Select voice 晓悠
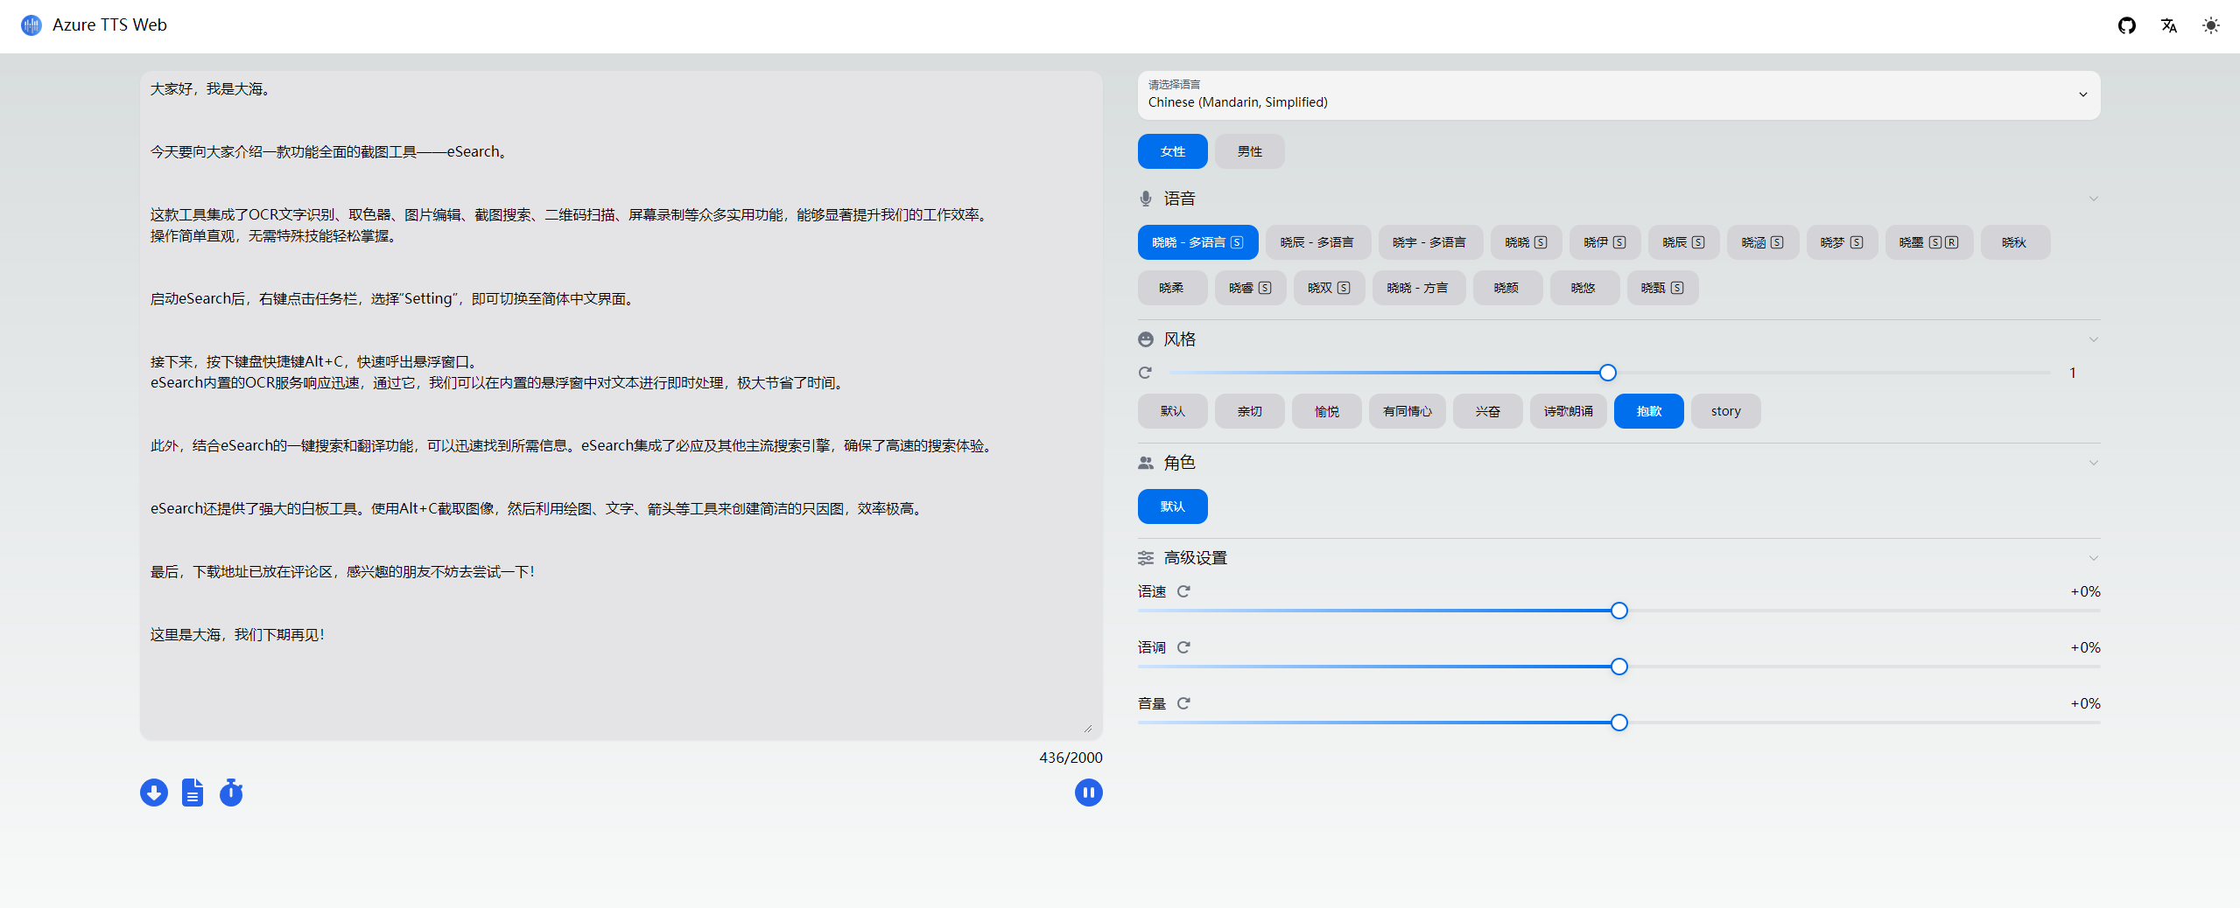2240x908 pixels. point(1583,288)
